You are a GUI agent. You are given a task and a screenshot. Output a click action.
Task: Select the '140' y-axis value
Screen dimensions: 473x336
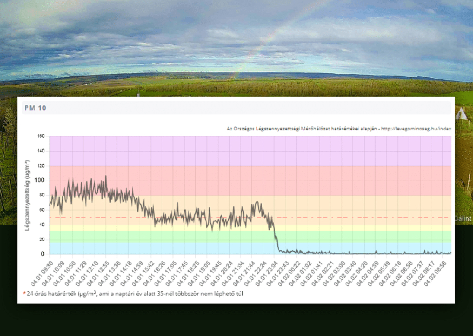(x=41, y=151)
